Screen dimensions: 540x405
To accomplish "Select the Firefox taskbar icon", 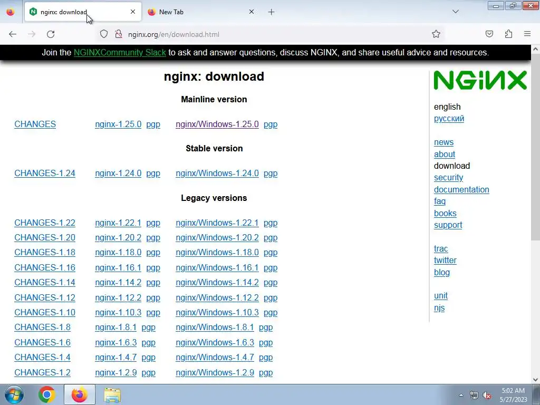I will [x=80, y=394].
